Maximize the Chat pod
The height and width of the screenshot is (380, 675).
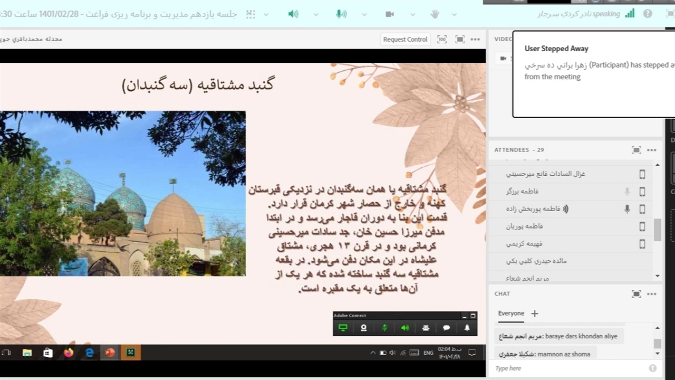637,294
